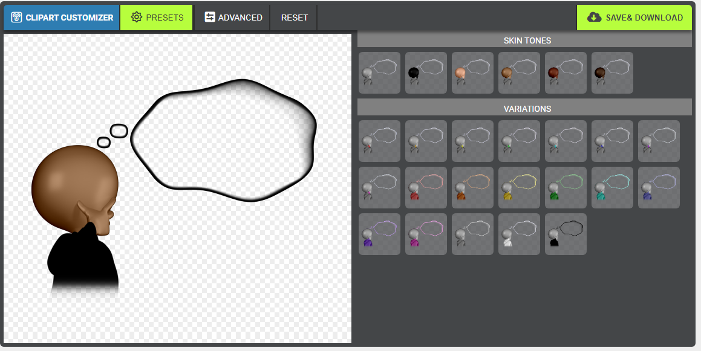Viewport: 701px width, 351px height.
Task: Select the reddish-brown skin tone preset
Action: point(566,72)
